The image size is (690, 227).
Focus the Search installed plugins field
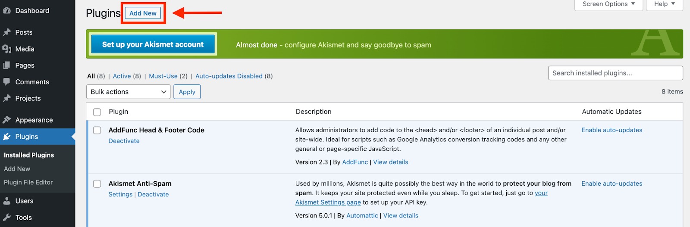pyautogui.click(x=615, y=73)
